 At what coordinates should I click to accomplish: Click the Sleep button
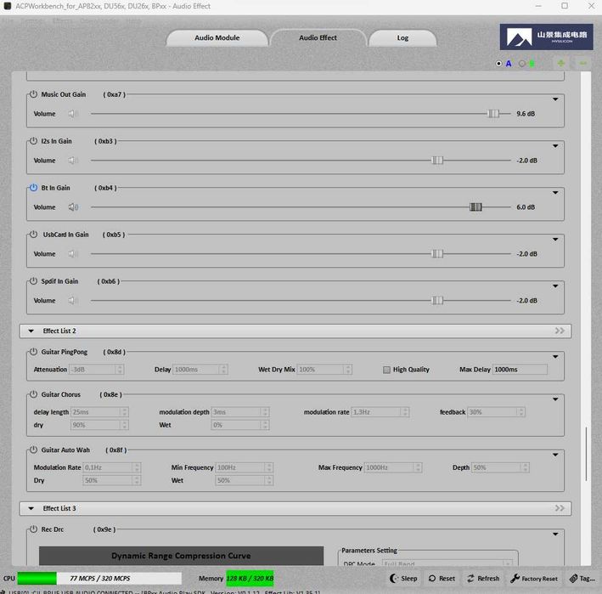(403, 578)
